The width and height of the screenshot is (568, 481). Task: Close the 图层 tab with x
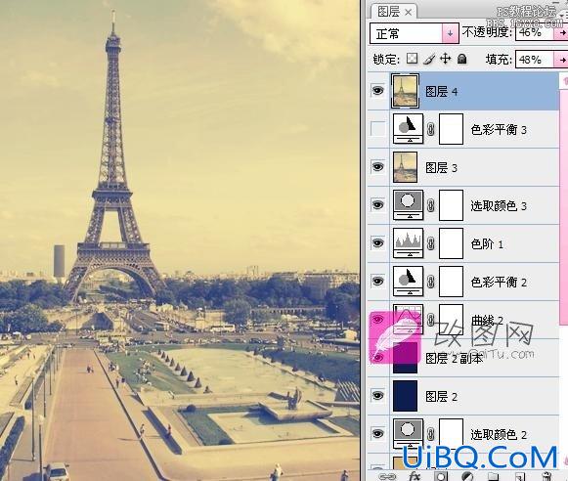pos(409,13)
